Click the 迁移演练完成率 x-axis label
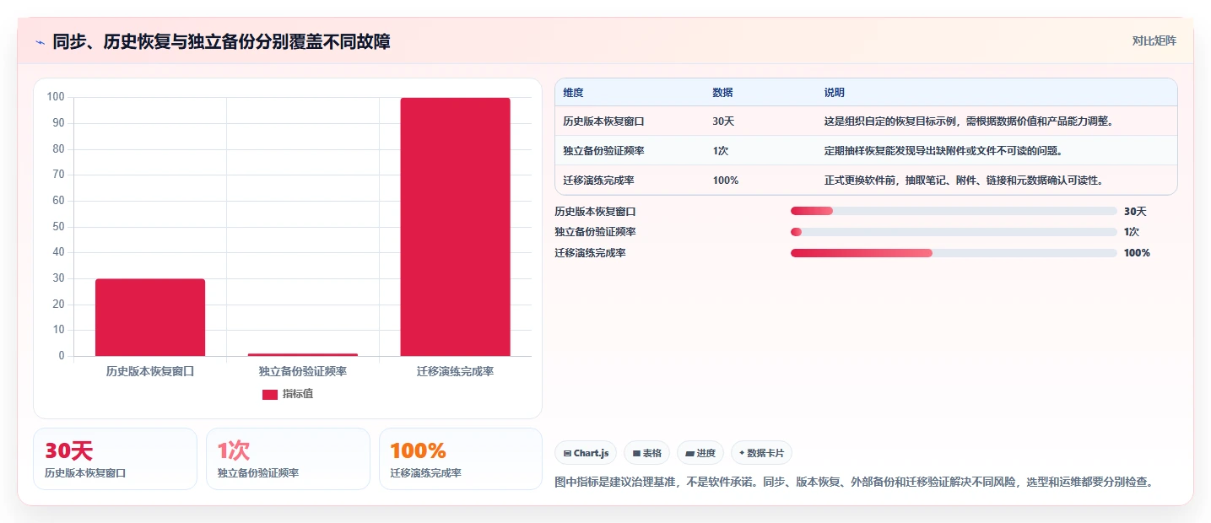The height and width of the screenshot is (523, 1211). 456,370
